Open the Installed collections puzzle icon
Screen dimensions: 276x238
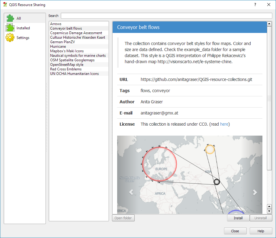10,28
